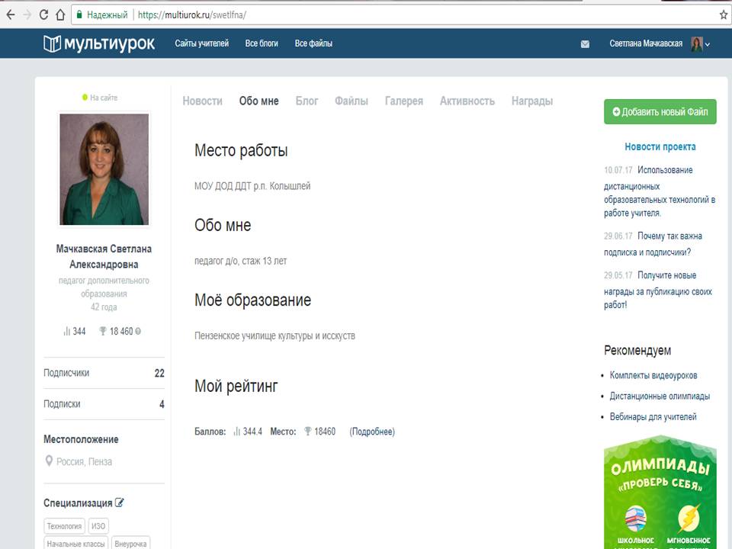Viewport: 732px width, 549px height.
Task: Switch to the Новости tab
Action: point(202,101)
